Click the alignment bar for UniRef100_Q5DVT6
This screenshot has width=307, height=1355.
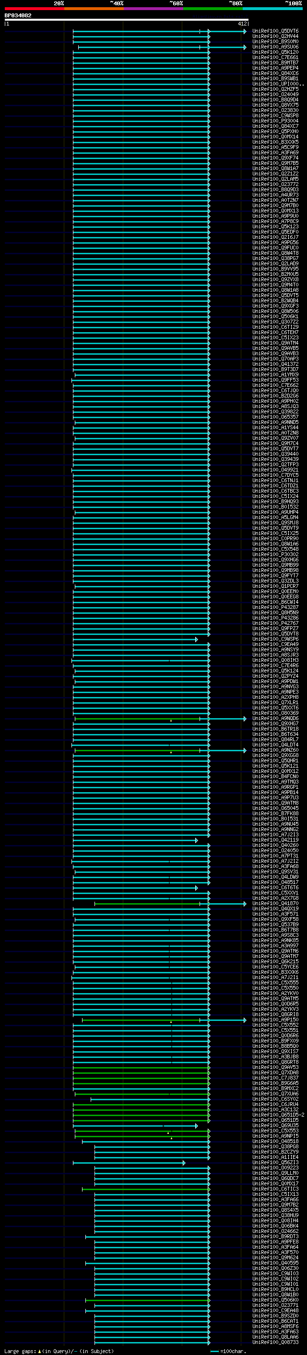coord(160,32)
